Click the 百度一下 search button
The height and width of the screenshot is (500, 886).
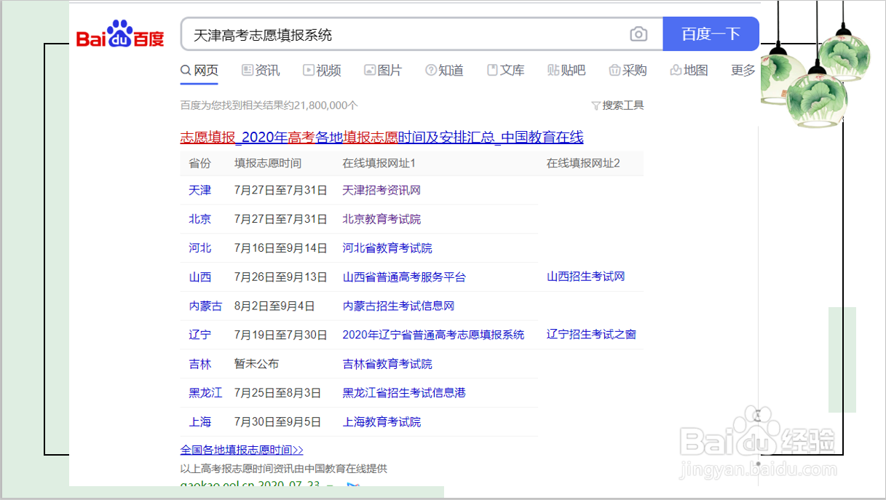(x=711, y=34)
